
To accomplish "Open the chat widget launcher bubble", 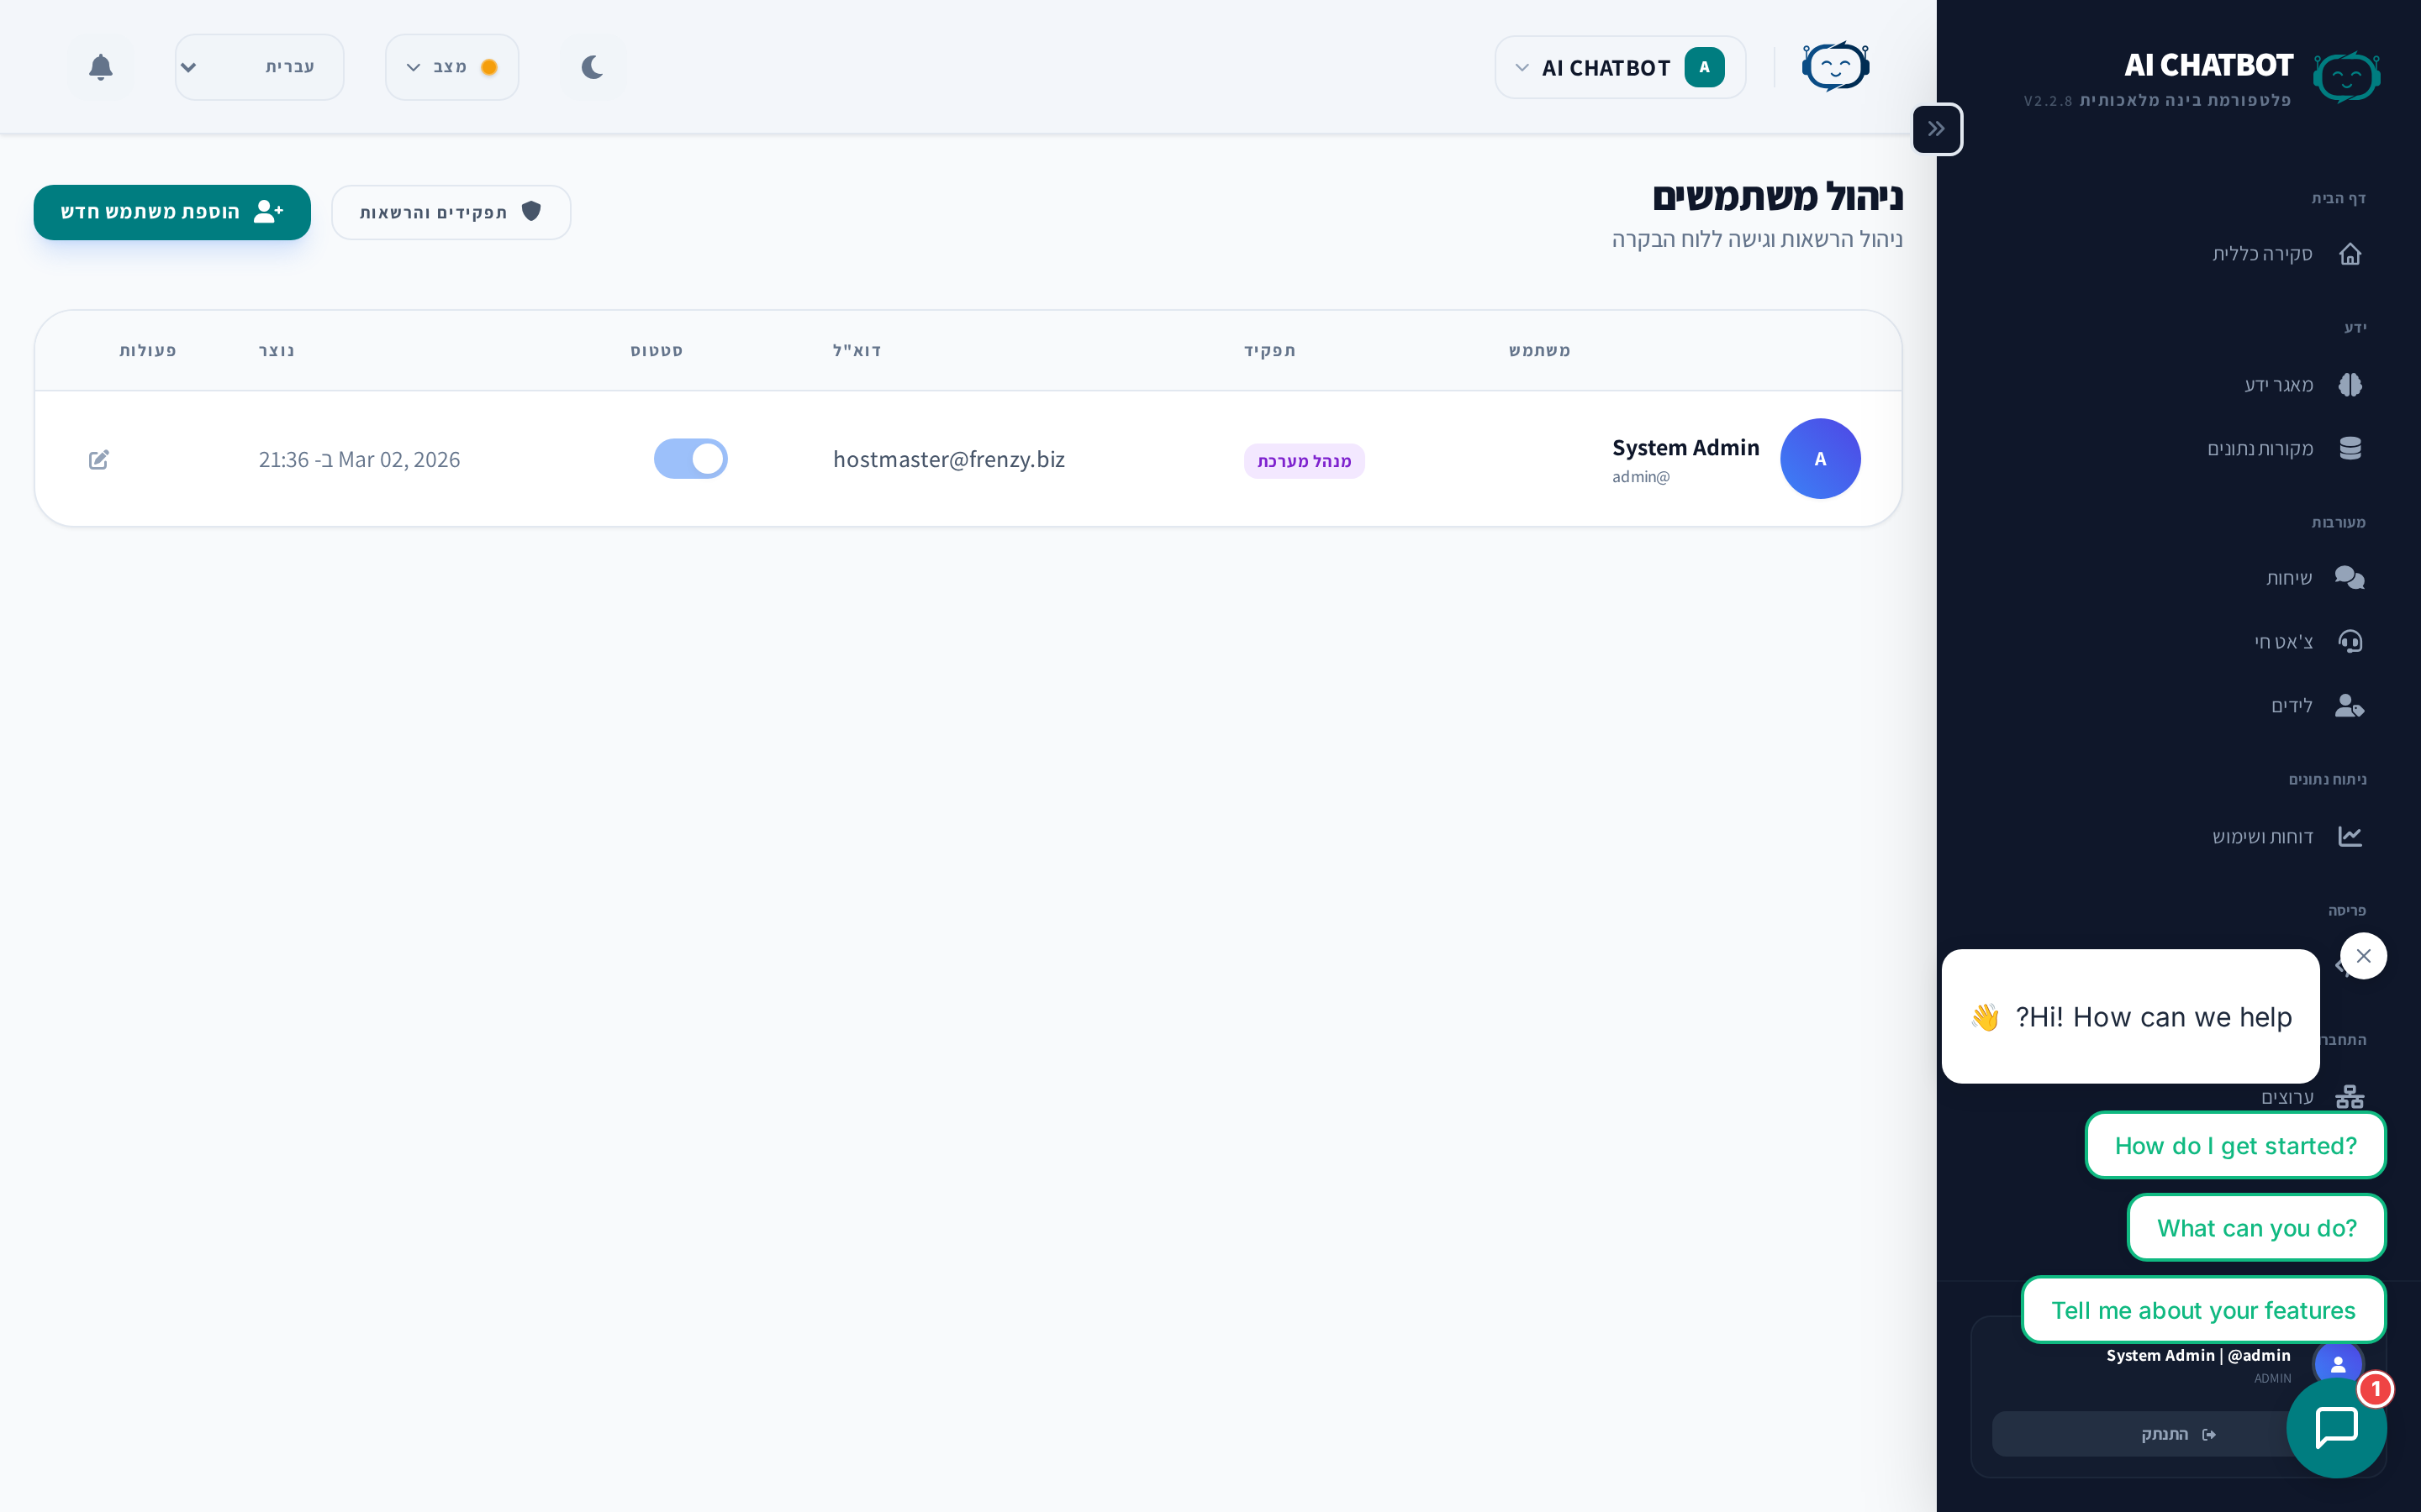I will click(2336, 1427).
